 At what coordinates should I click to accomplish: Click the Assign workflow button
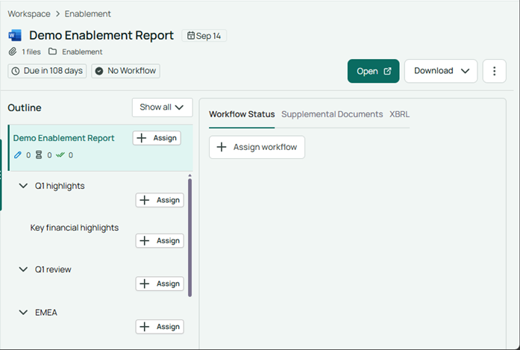[x=257, y=147]
